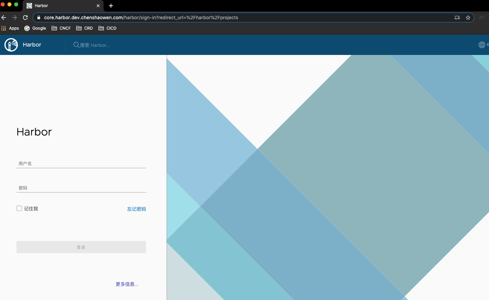Open the CNCF bookmarks folder
This screenshot has height=300, width=489.
pos(61,28)
